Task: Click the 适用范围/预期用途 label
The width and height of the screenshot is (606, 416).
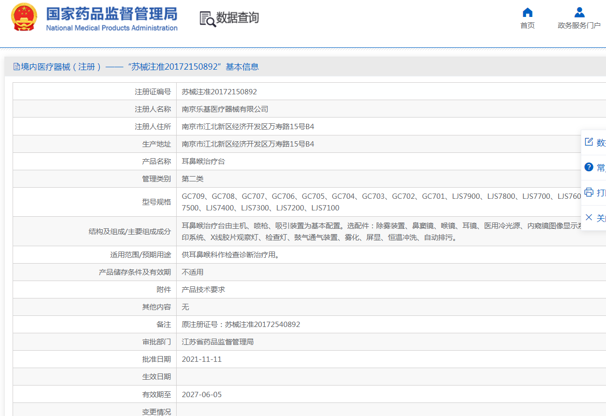Action: [x=140, y=254]
